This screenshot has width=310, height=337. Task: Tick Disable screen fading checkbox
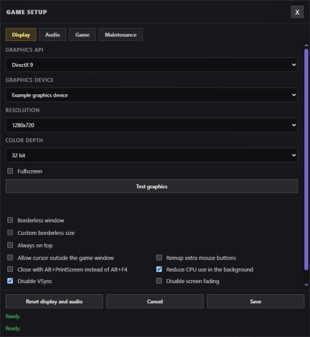pos(159,281)
